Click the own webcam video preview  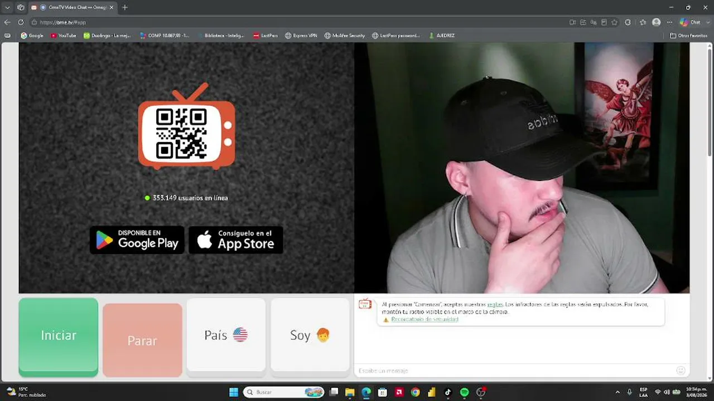click(x=522, y=168)
